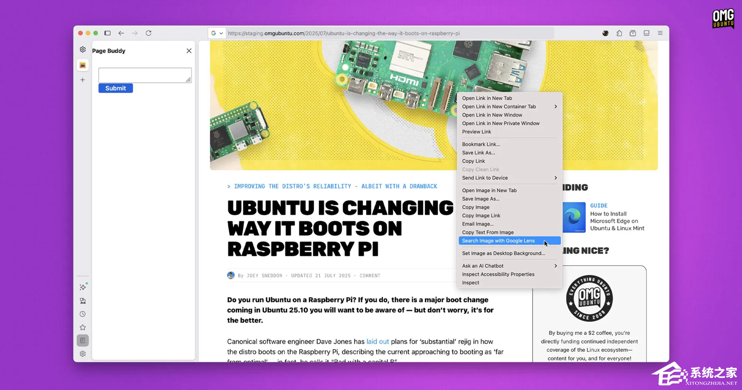Open history via the clock icon in sidebar
The image size is (742, 390).
[x=82, y=314]
